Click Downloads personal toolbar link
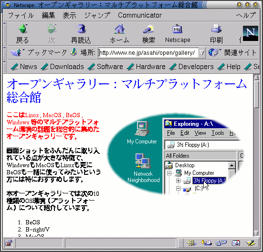This screenshot has height=252, width=263. coord(62,67)
